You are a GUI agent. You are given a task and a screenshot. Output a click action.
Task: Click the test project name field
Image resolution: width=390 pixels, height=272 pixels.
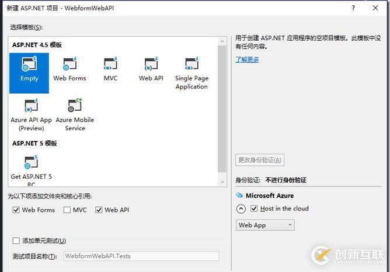point(141,256)
